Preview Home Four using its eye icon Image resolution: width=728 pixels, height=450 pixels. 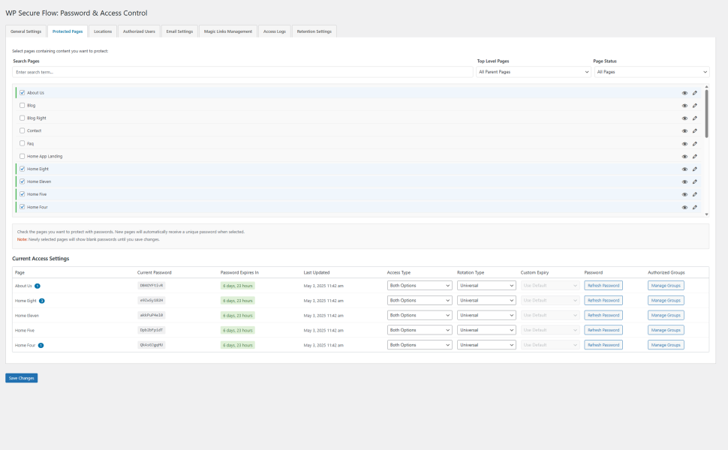(x=684, y=207)
